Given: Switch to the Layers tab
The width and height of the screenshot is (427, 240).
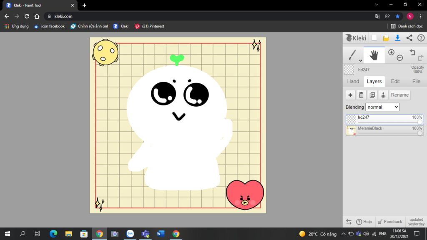Looking at the screenshot, I should [x=374, y=81].
